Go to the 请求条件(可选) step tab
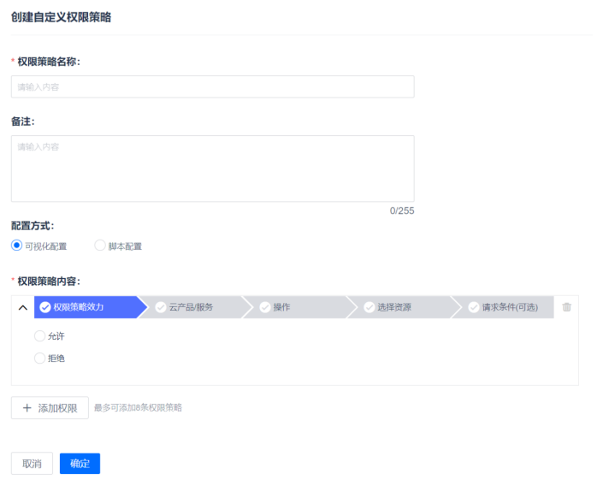The height and width of the screenshot is (480, 603). (509, 307)
